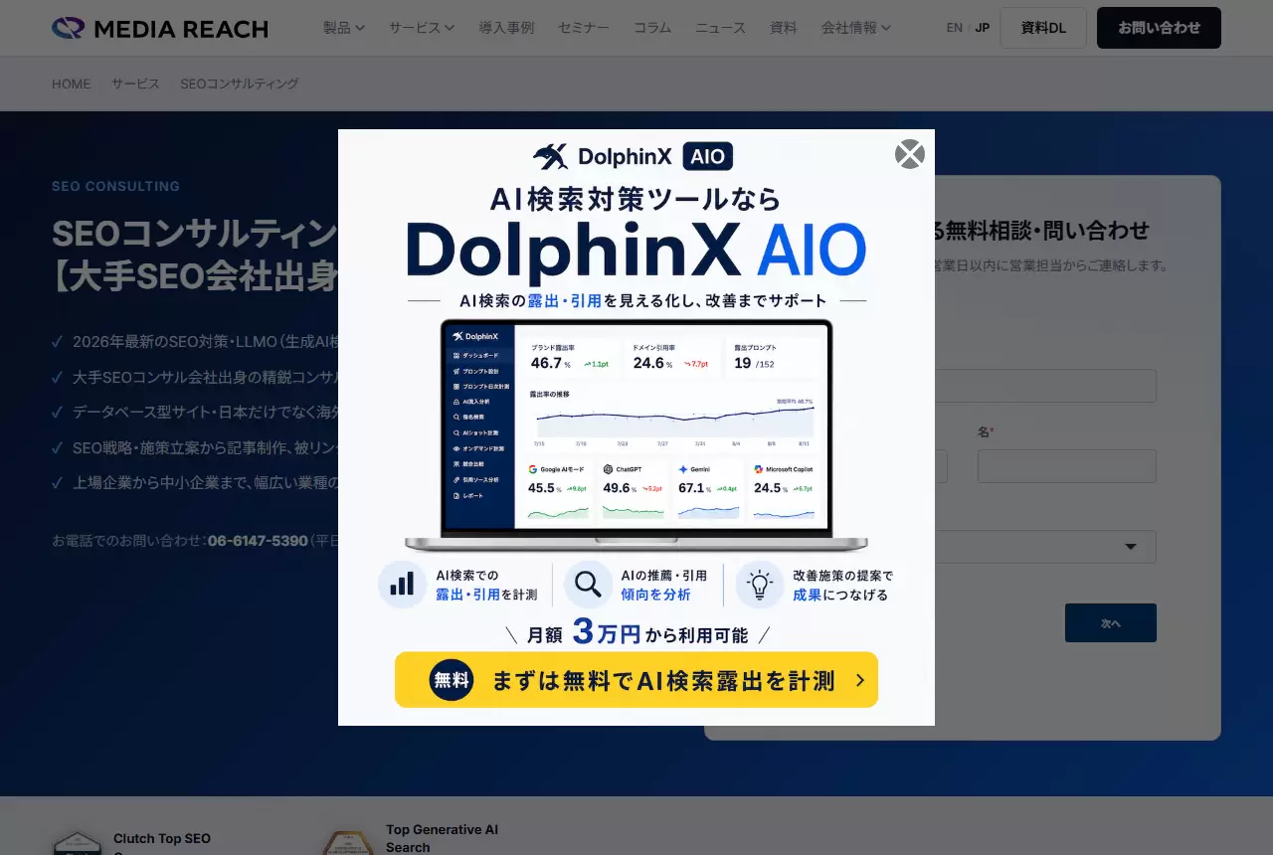Click the DolphinX dolphin logo in popup
The width and height of the screenshot is (1273, 855).
point(550,156)
